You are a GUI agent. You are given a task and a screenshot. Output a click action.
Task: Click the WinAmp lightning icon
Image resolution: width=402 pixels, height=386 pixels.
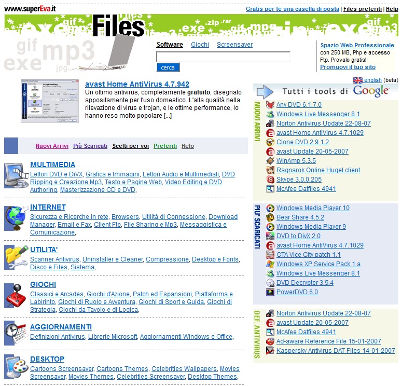tap(270, 161)
